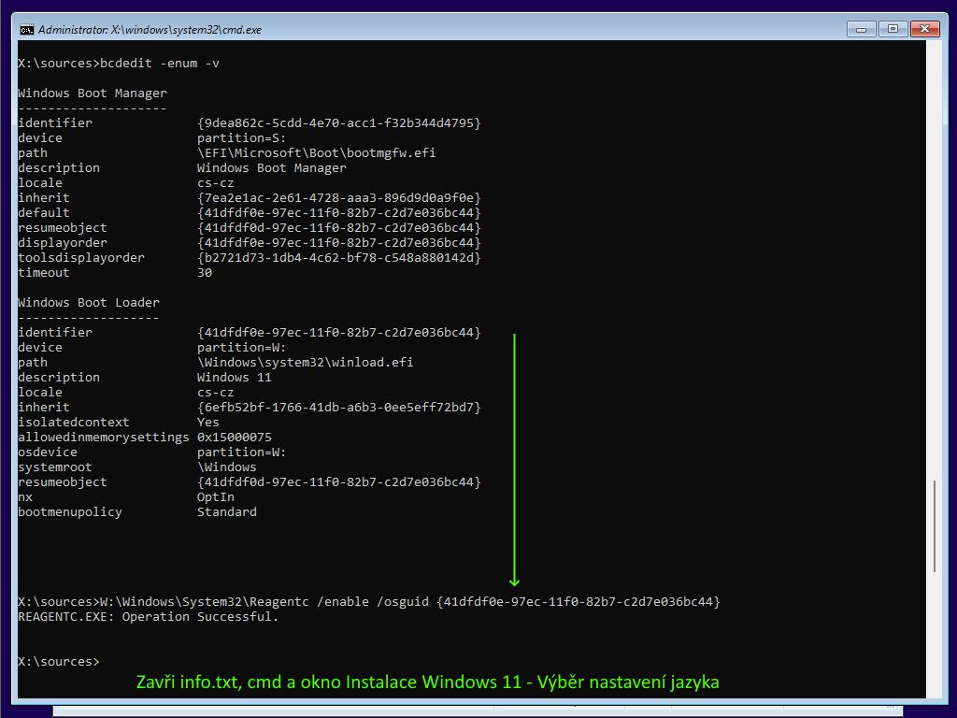Click the 'Windows Boot Manager' heading
The image size is (957, 718).
tap(93, 93)
